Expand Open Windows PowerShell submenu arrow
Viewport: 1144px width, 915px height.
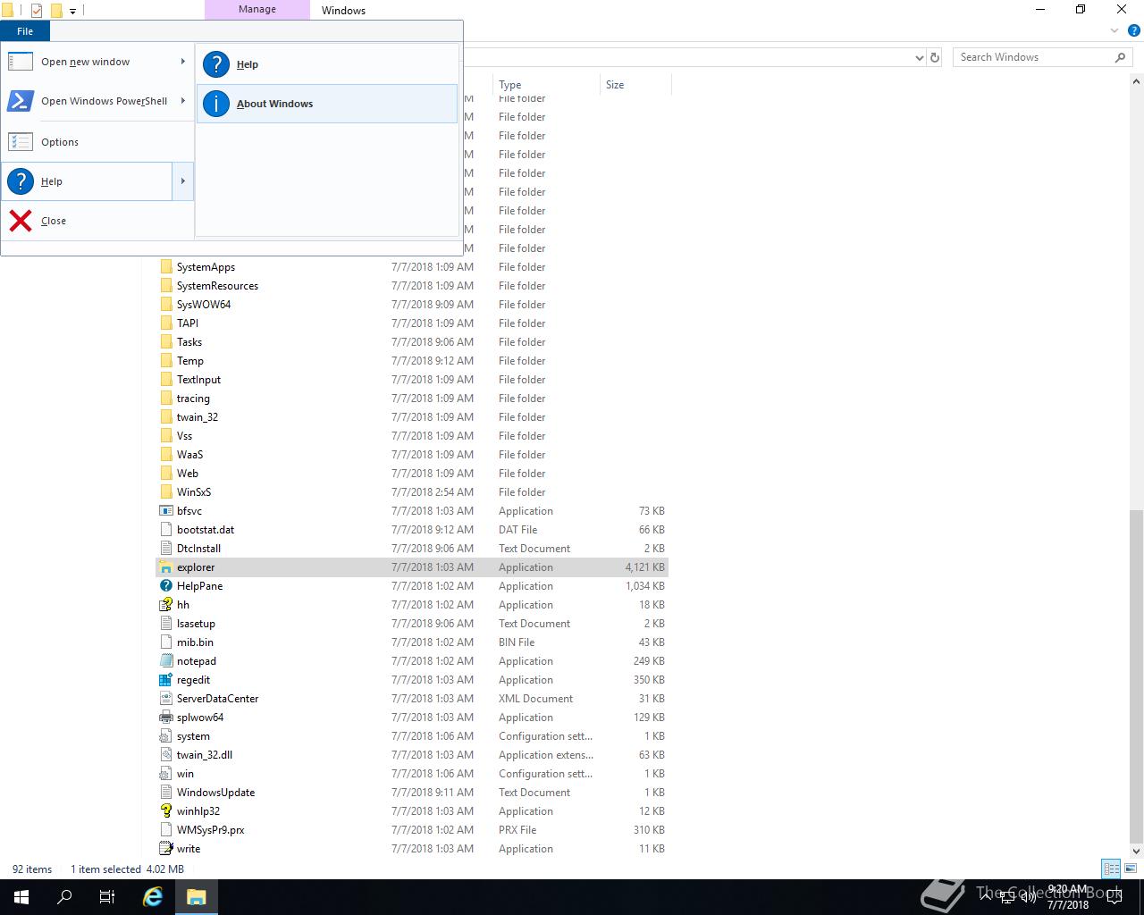pyautogui.click(x=183, y=101)
